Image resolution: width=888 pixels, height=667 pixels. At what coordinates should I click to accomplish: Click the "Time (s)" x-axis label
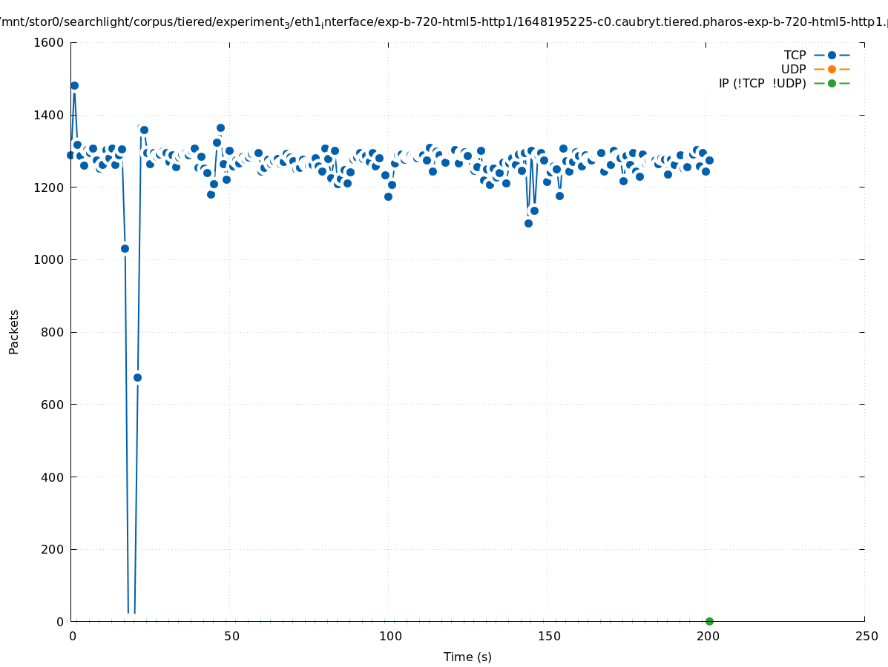[467, 657]
